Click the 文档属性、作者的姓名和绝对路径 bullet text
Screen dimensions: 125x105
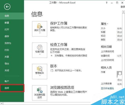[x=71, y=55]
